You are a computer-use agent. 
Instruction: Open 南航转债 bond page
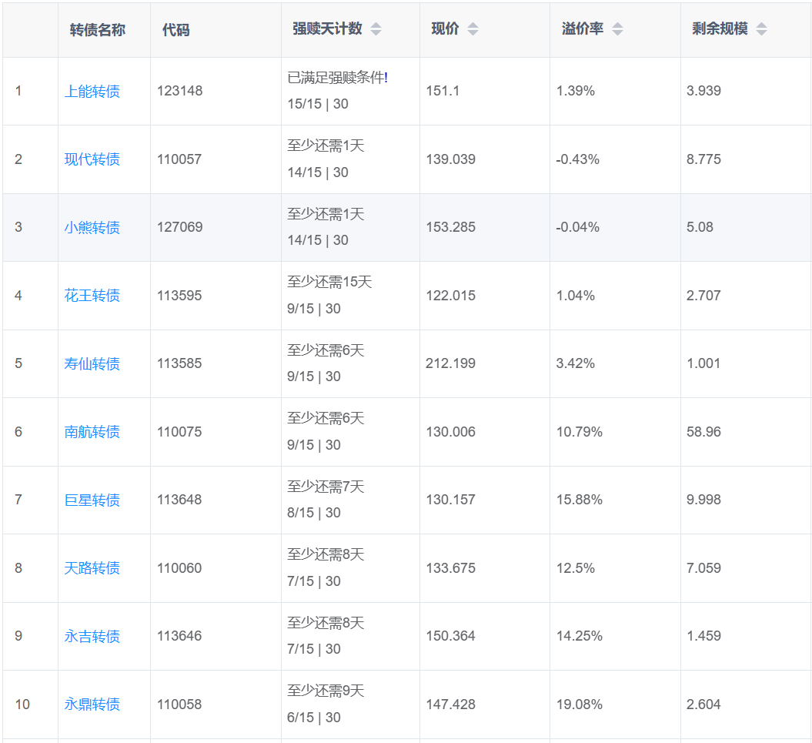pos(92,432)
